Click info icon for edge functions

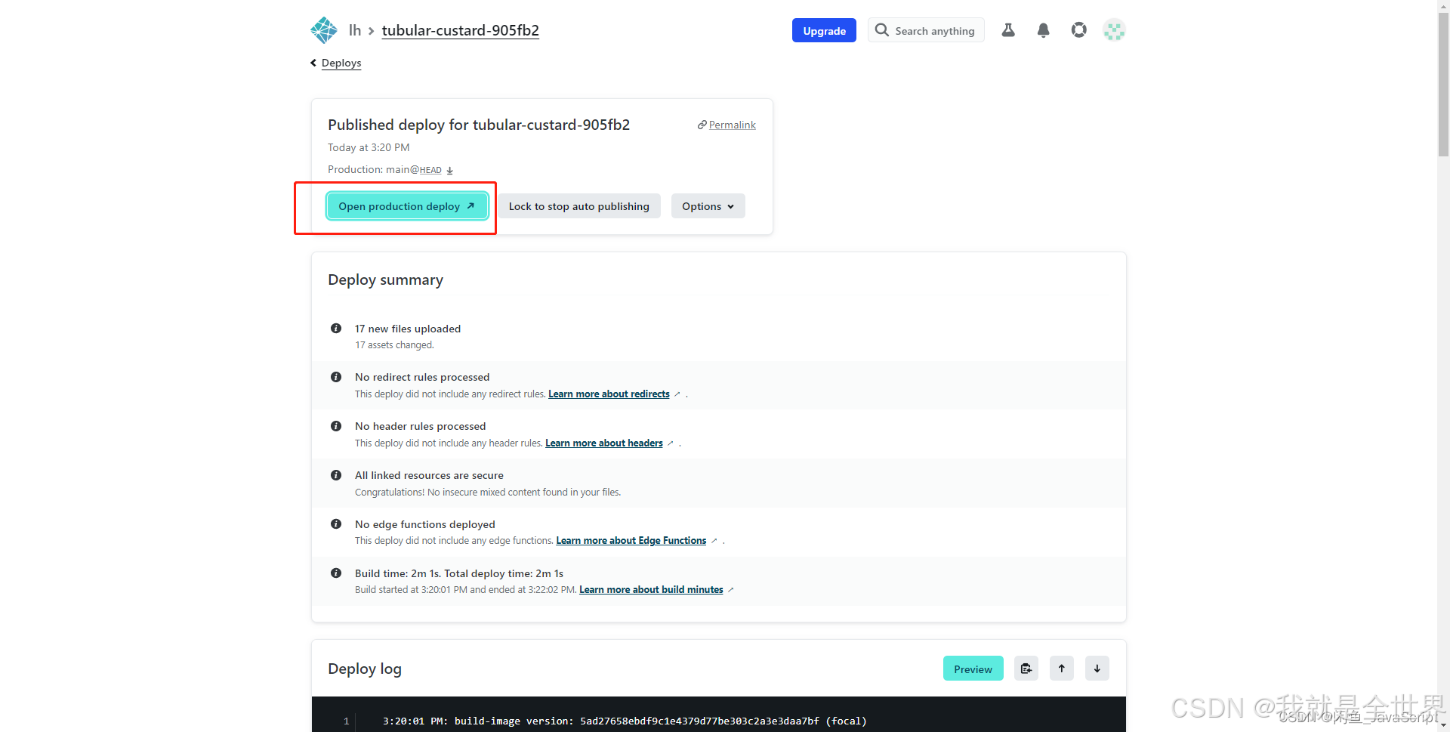pyautogui.click(x=336, y=524)
